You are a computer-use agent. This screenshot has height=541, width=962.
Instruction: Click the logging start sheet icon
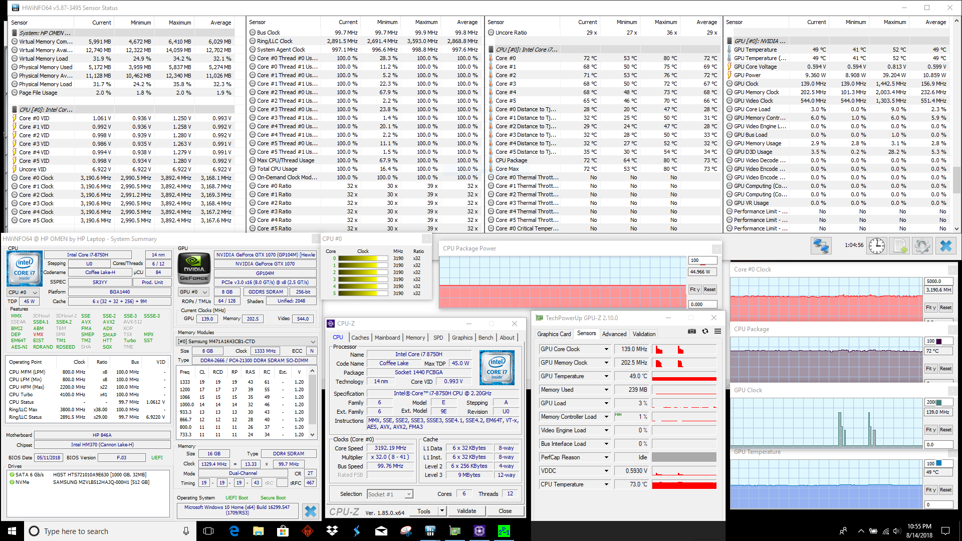899,246
